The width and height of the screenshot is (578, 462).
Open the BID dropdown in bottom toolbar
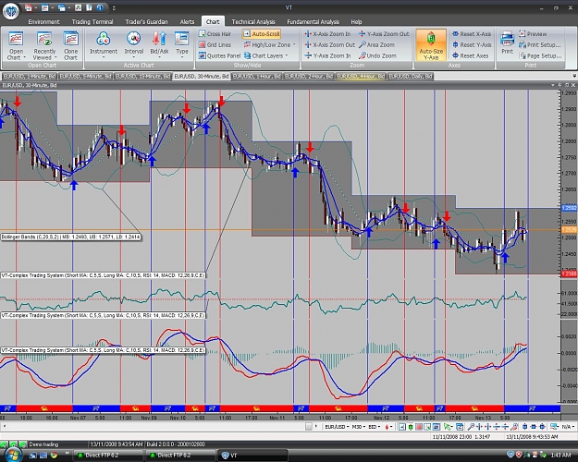[x=375, y=427]
